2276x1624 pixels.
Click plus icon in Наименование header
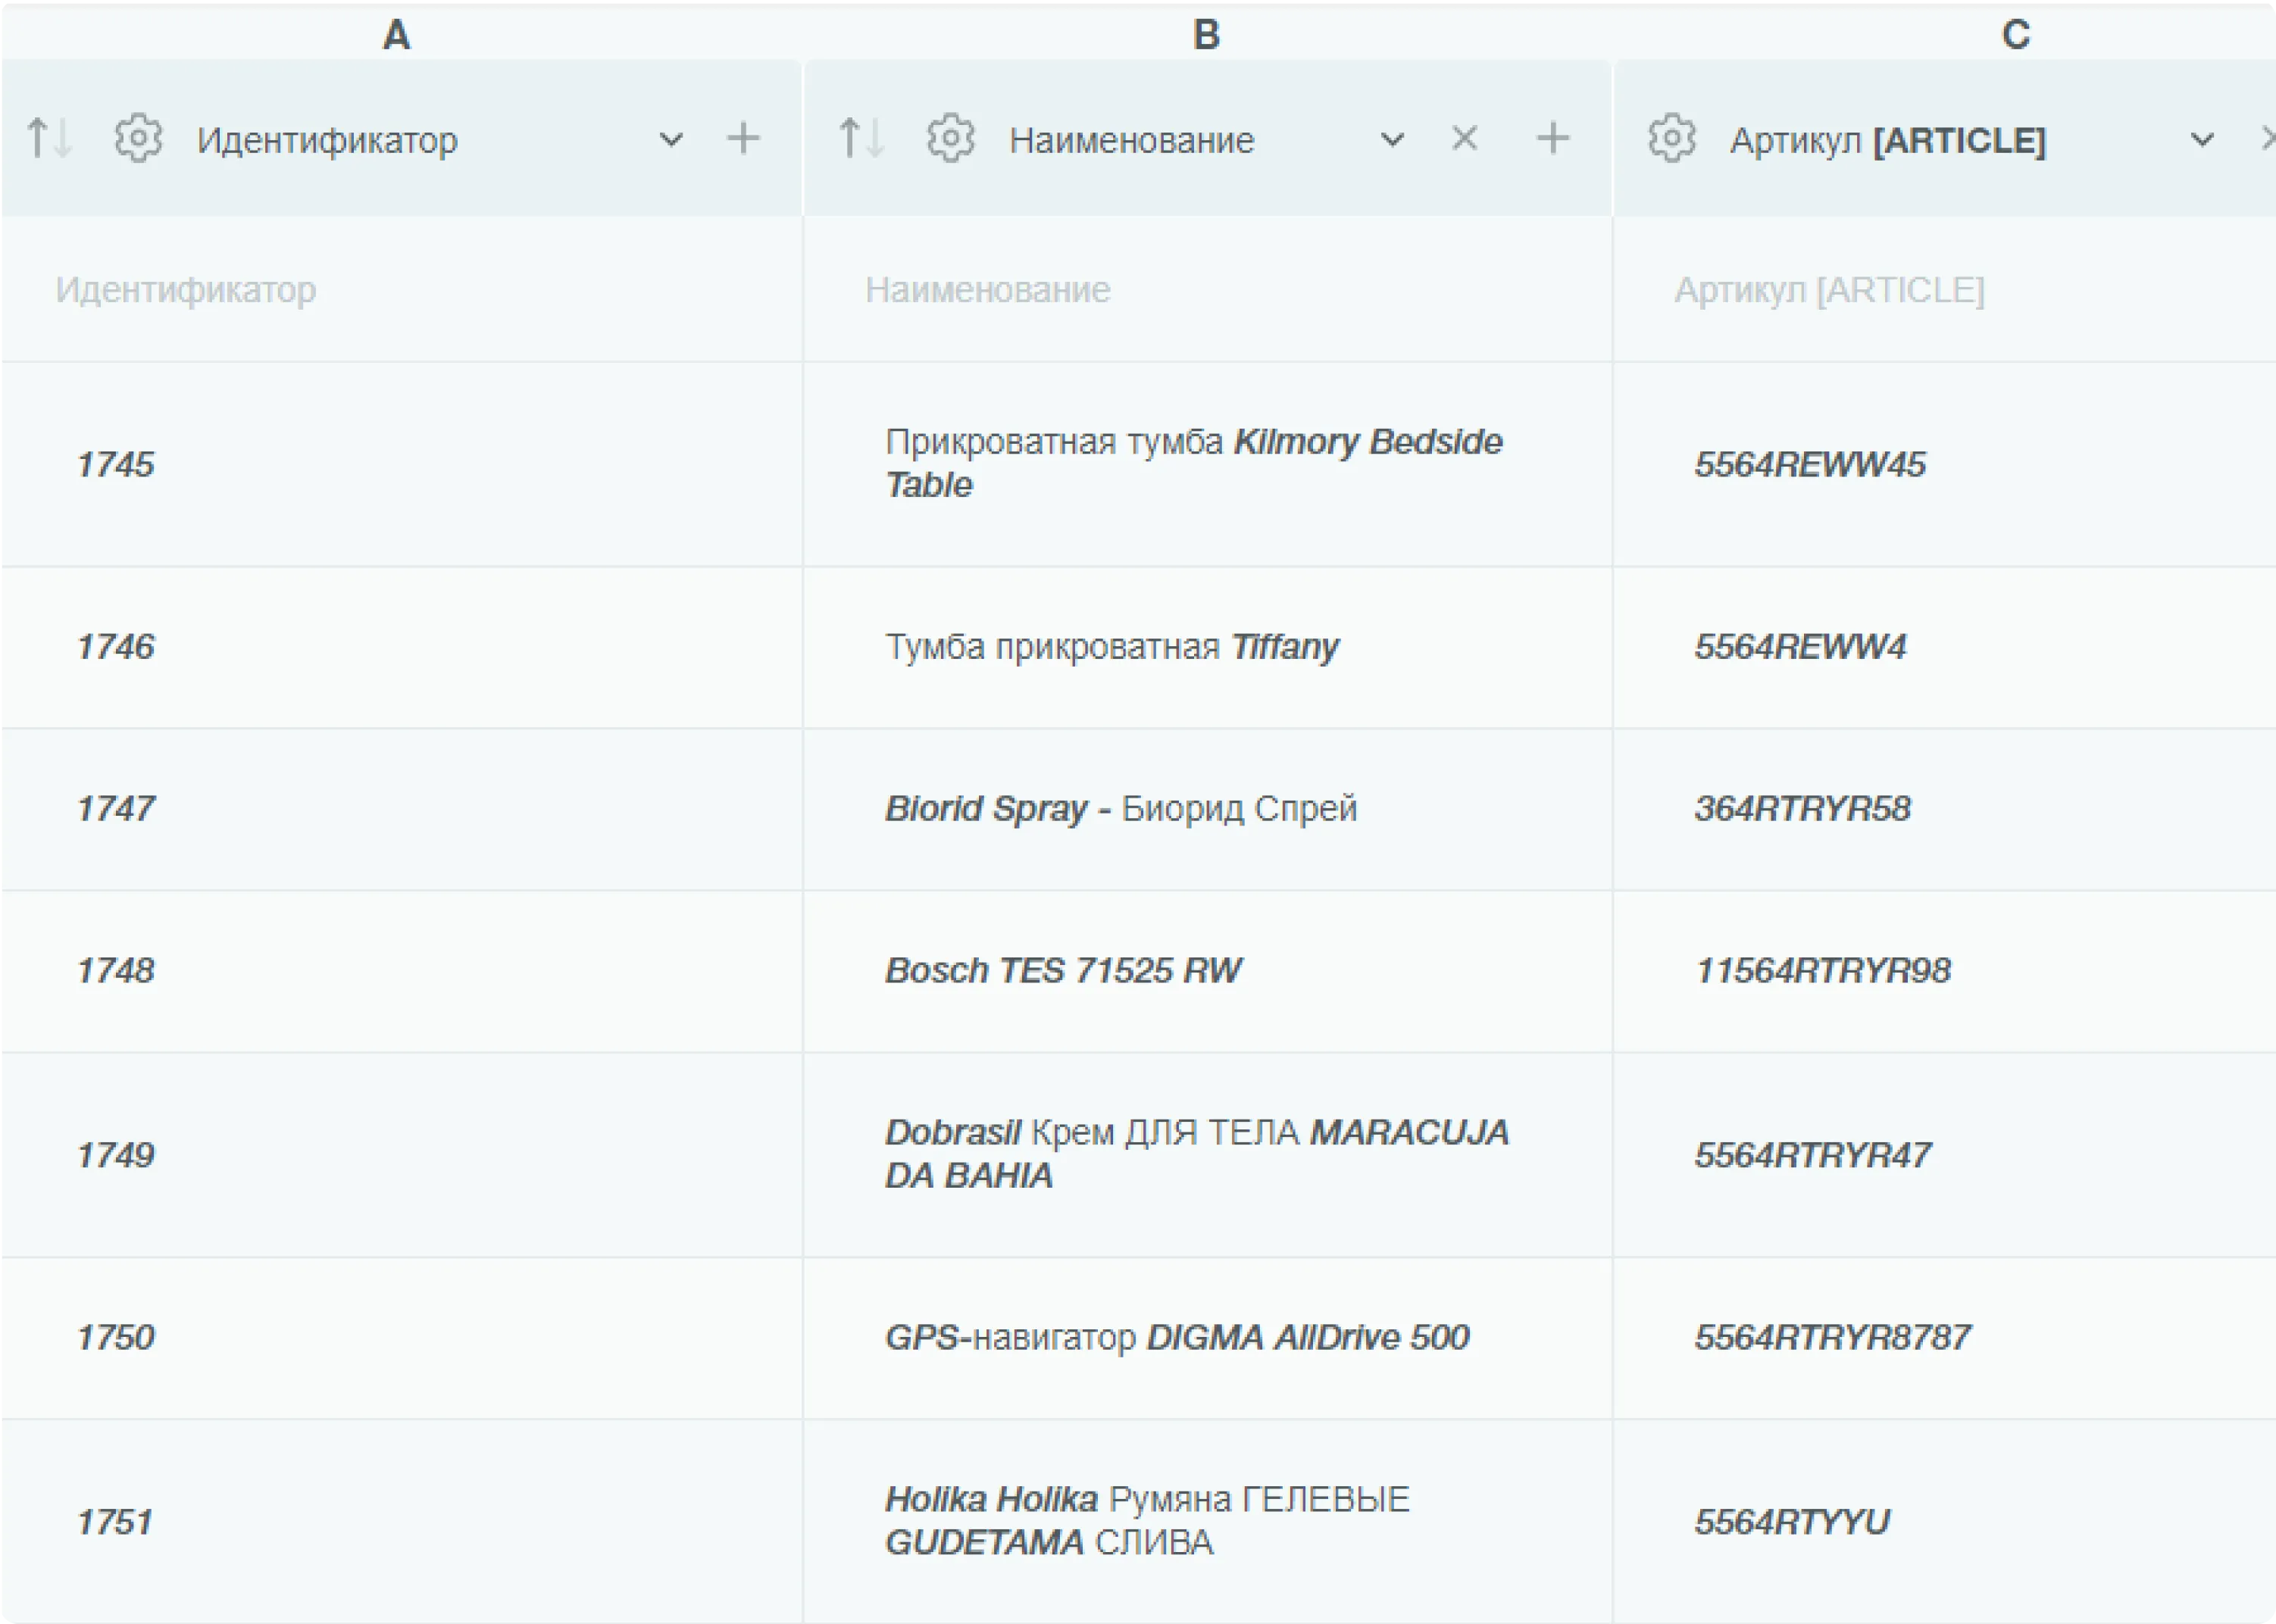pos(1552,138)
